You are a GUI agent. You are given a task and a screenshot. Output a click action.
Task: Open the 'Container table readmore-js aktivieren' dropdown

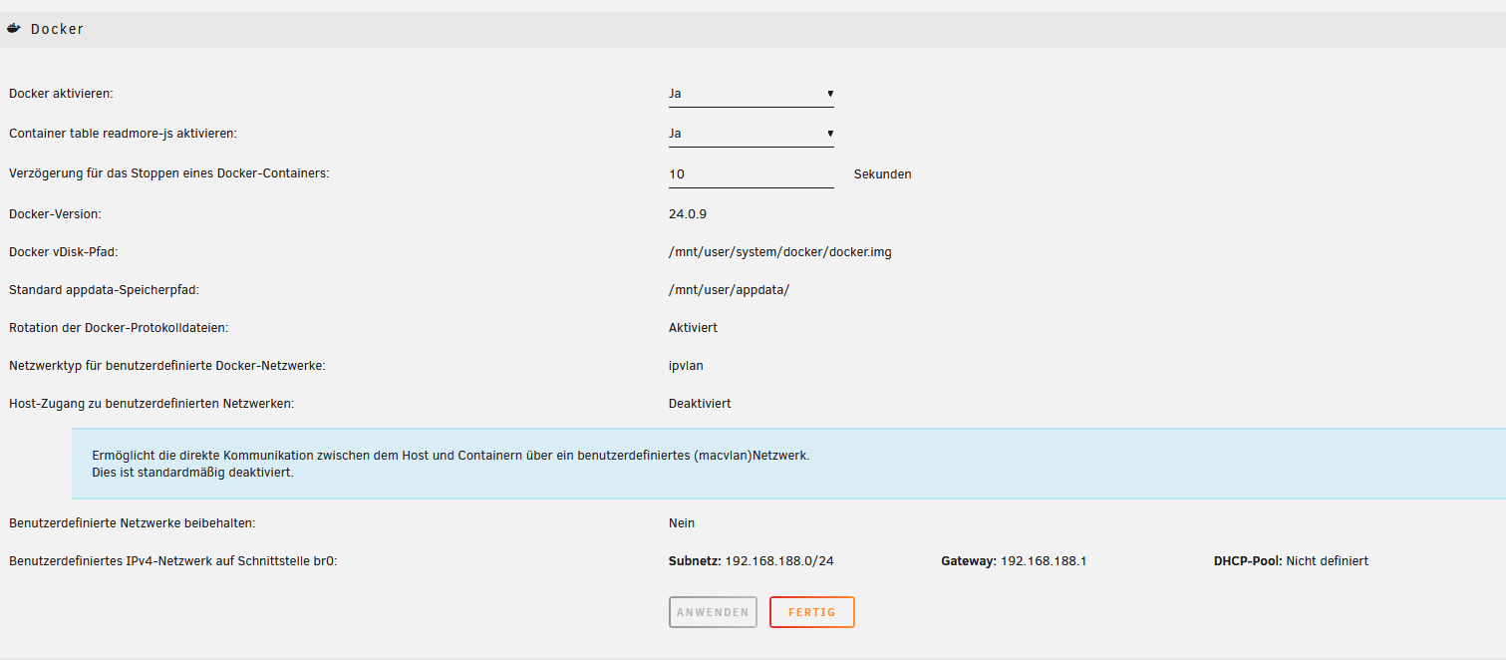(752, 134)
